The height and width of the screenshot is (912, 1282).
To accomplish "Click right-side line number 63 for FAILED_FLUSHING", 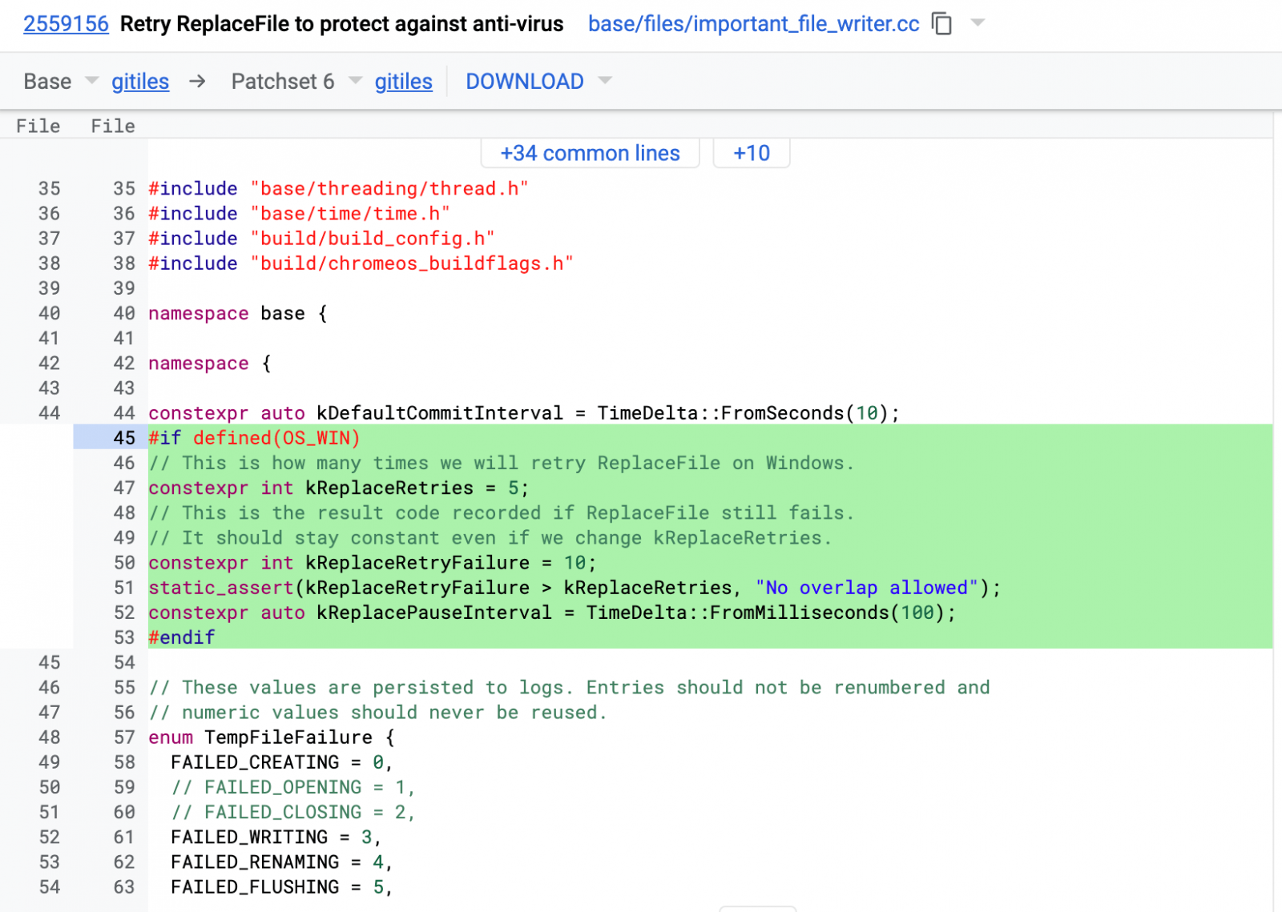I will tap(124, 887).
